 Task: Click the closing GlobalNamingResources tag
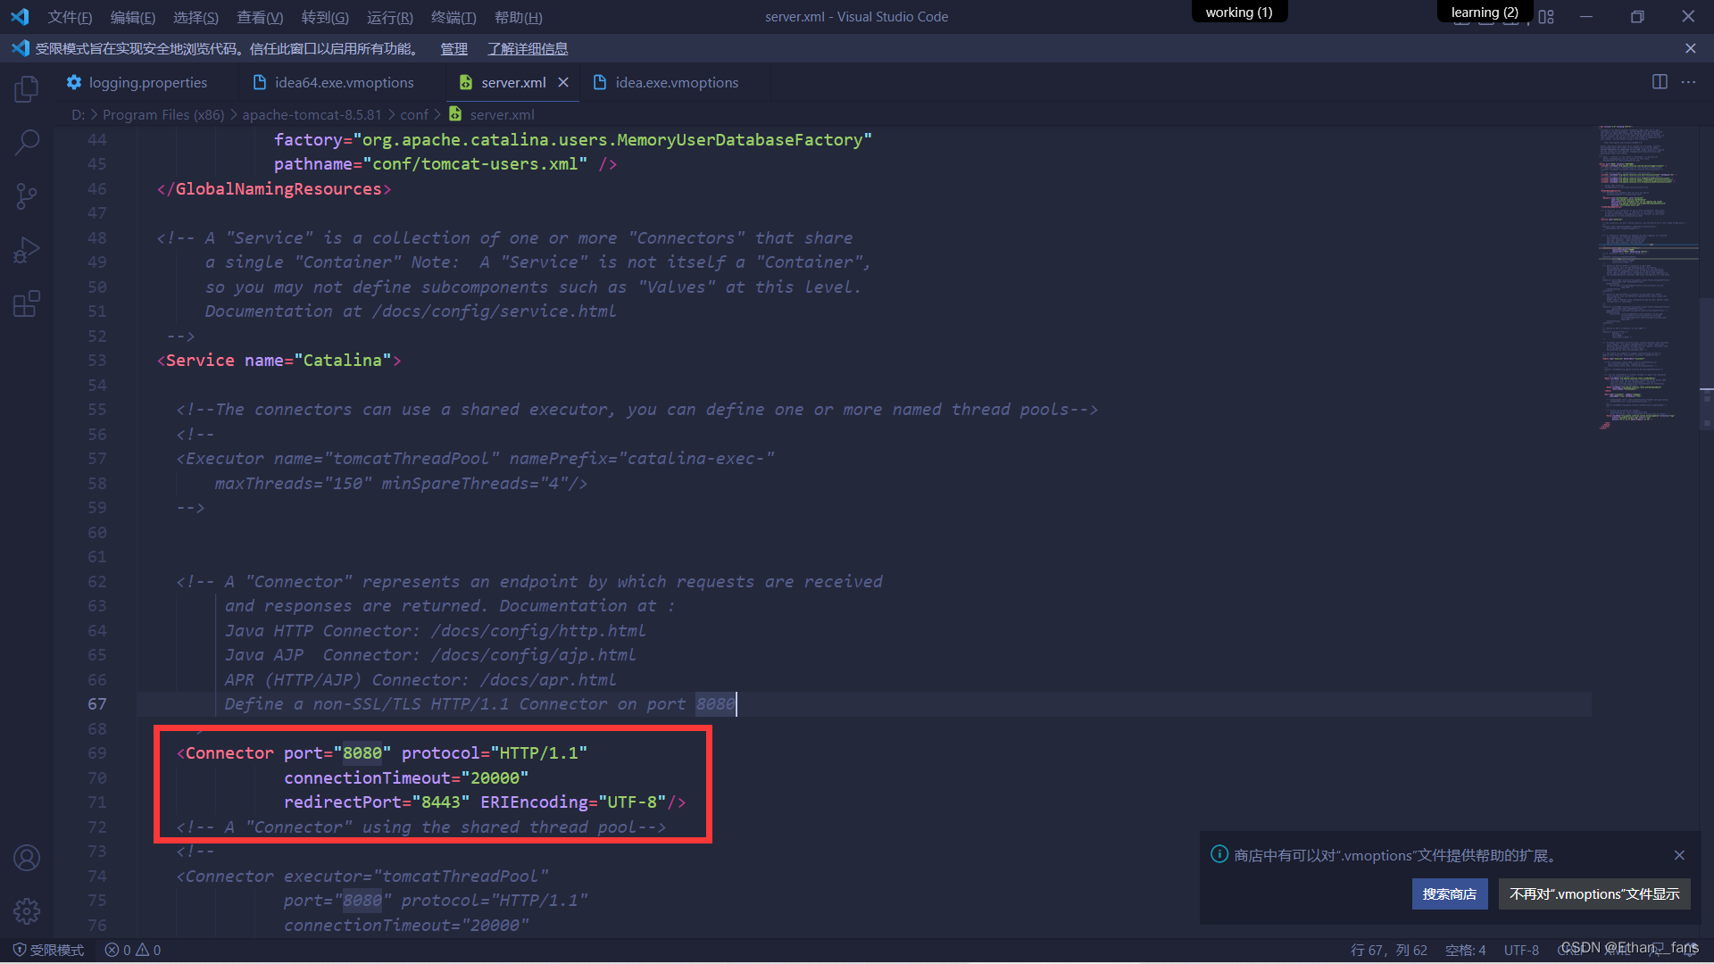[274, 189]
